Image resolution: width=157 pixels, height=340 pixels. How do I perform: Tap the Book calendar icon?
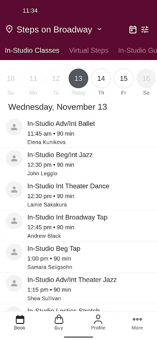click(x=20, y=323)
